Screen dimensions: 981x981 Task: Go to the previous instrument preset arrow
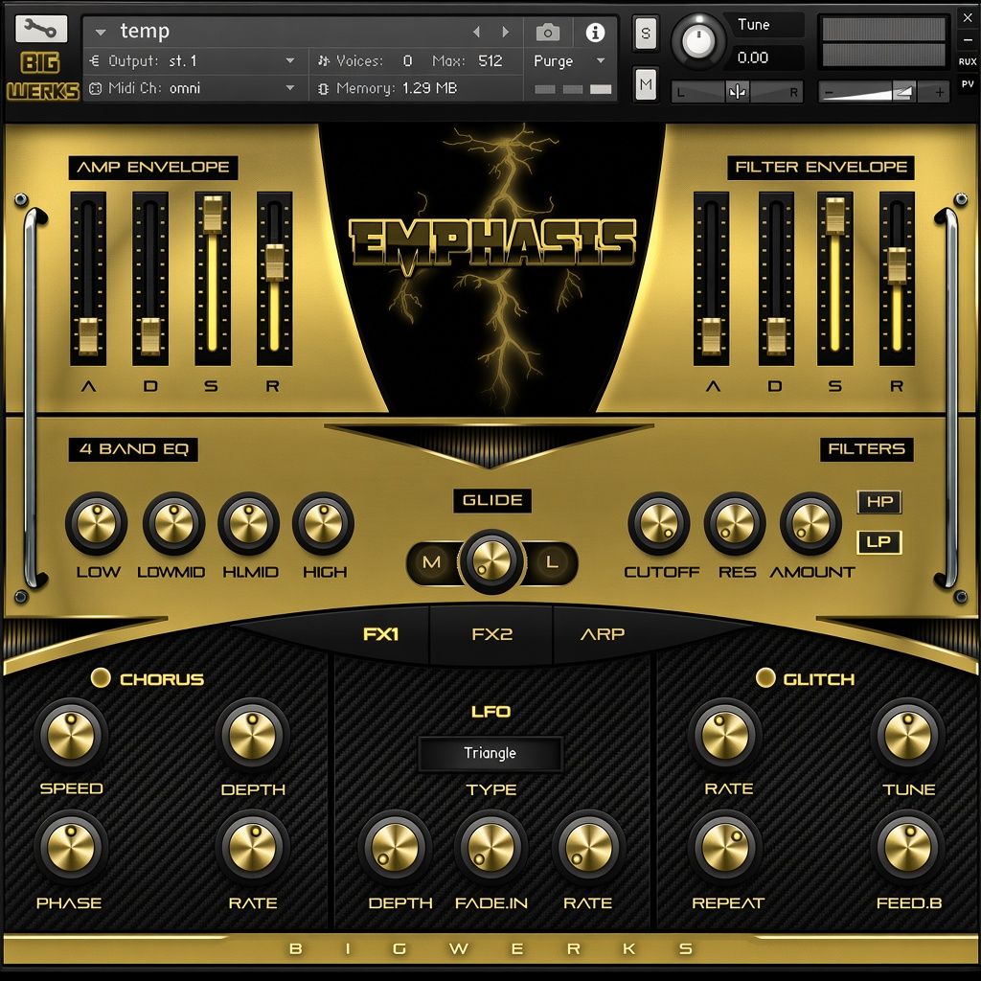(477, 32)
